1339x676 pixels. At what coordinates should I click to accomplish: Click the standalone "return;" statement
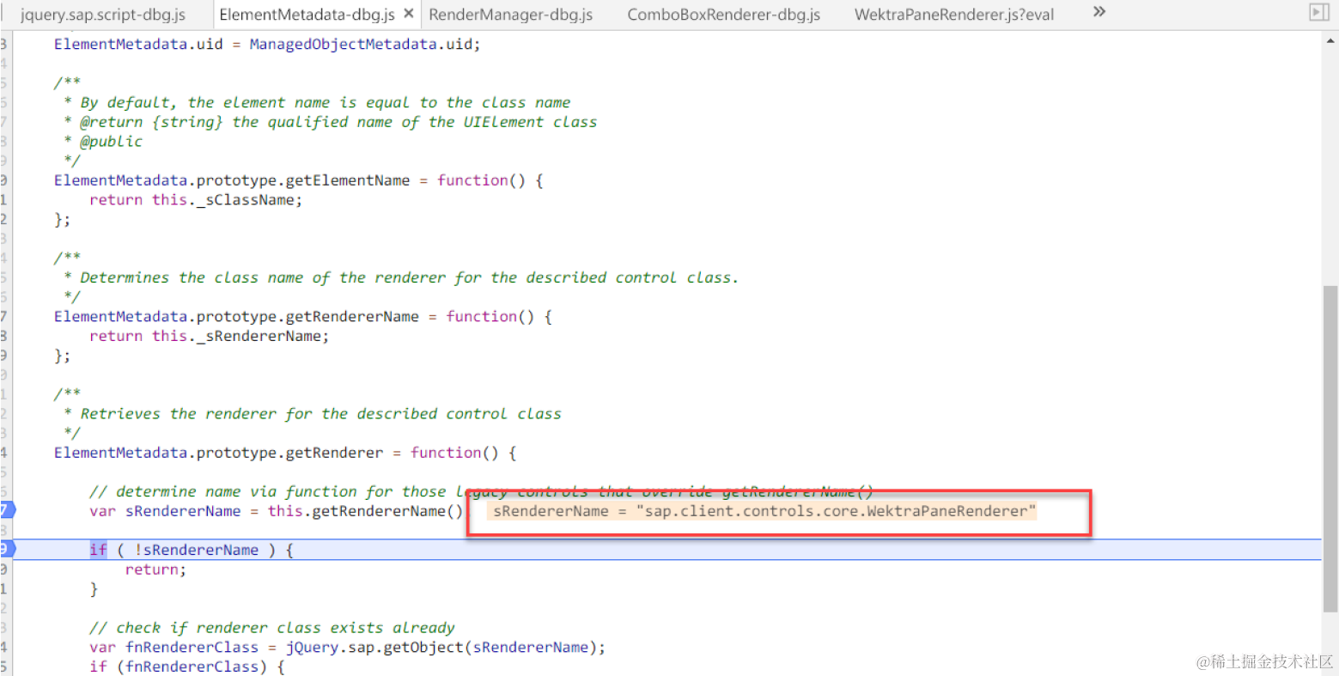tap(155, 569)
